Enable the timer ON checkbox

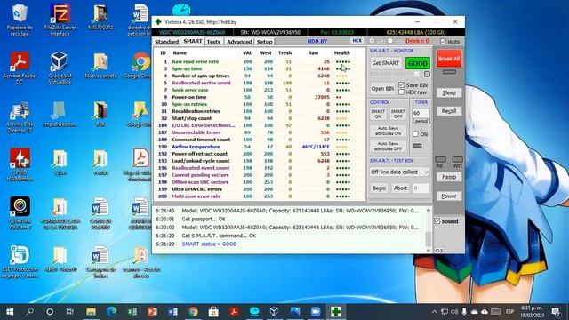click(415, 134)
